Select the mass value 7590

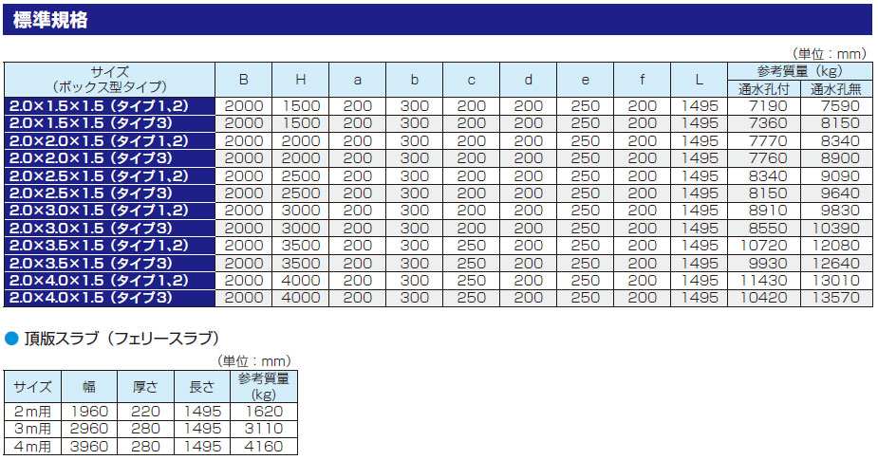point(840,106)
